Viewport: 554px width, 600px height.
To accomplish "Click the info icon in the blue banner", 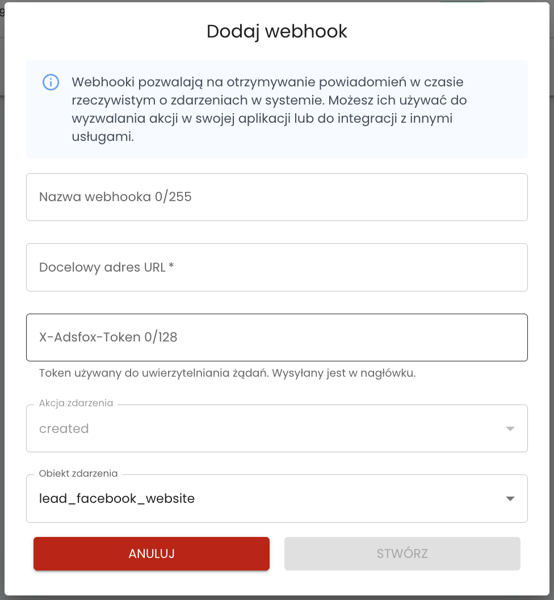I will [x=51, y=82].
